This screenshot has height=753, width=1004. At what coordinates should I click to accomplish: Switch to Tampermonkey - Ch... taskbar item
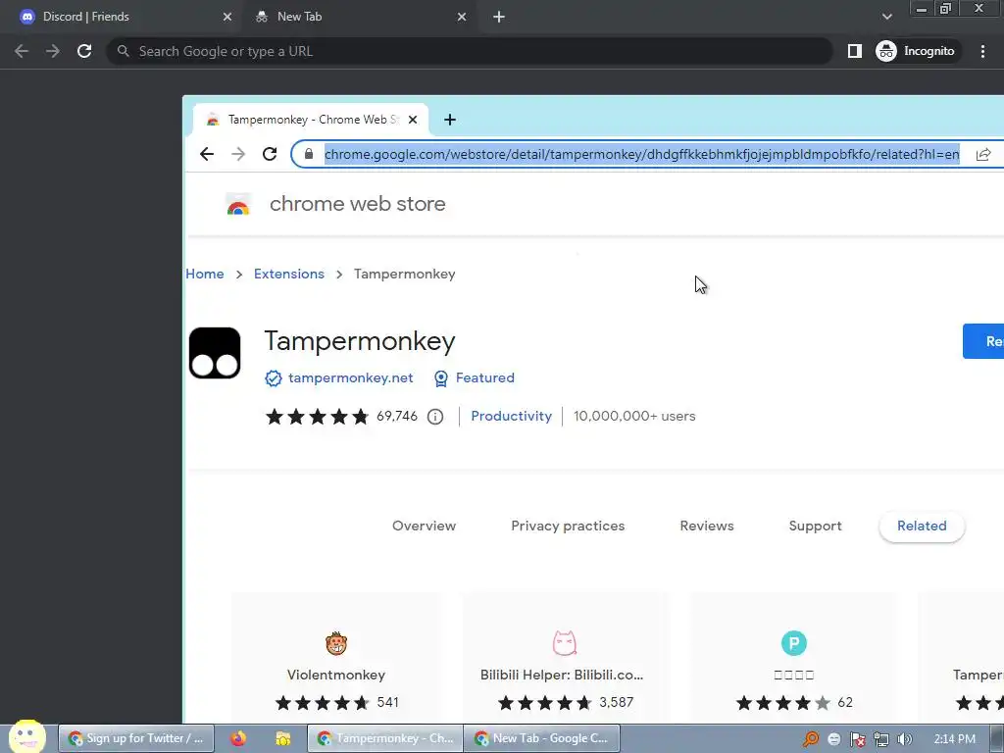click(384, 738)
